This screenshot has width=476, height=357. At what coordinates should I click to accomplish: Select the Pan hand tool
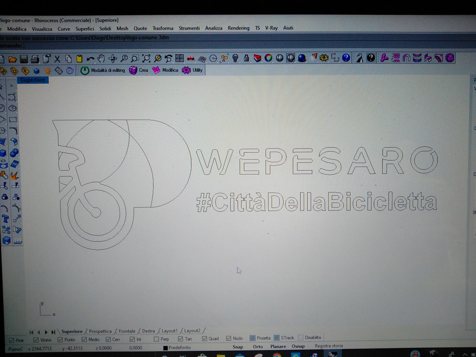click(x=101, y=59)
